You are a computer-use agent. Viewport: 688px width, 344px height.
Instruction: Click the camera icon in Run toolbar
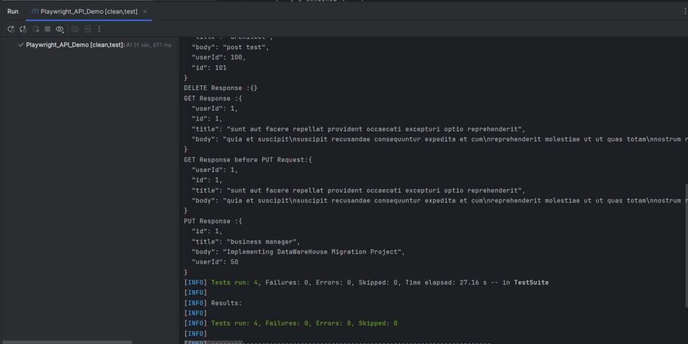tap(75, 29)
